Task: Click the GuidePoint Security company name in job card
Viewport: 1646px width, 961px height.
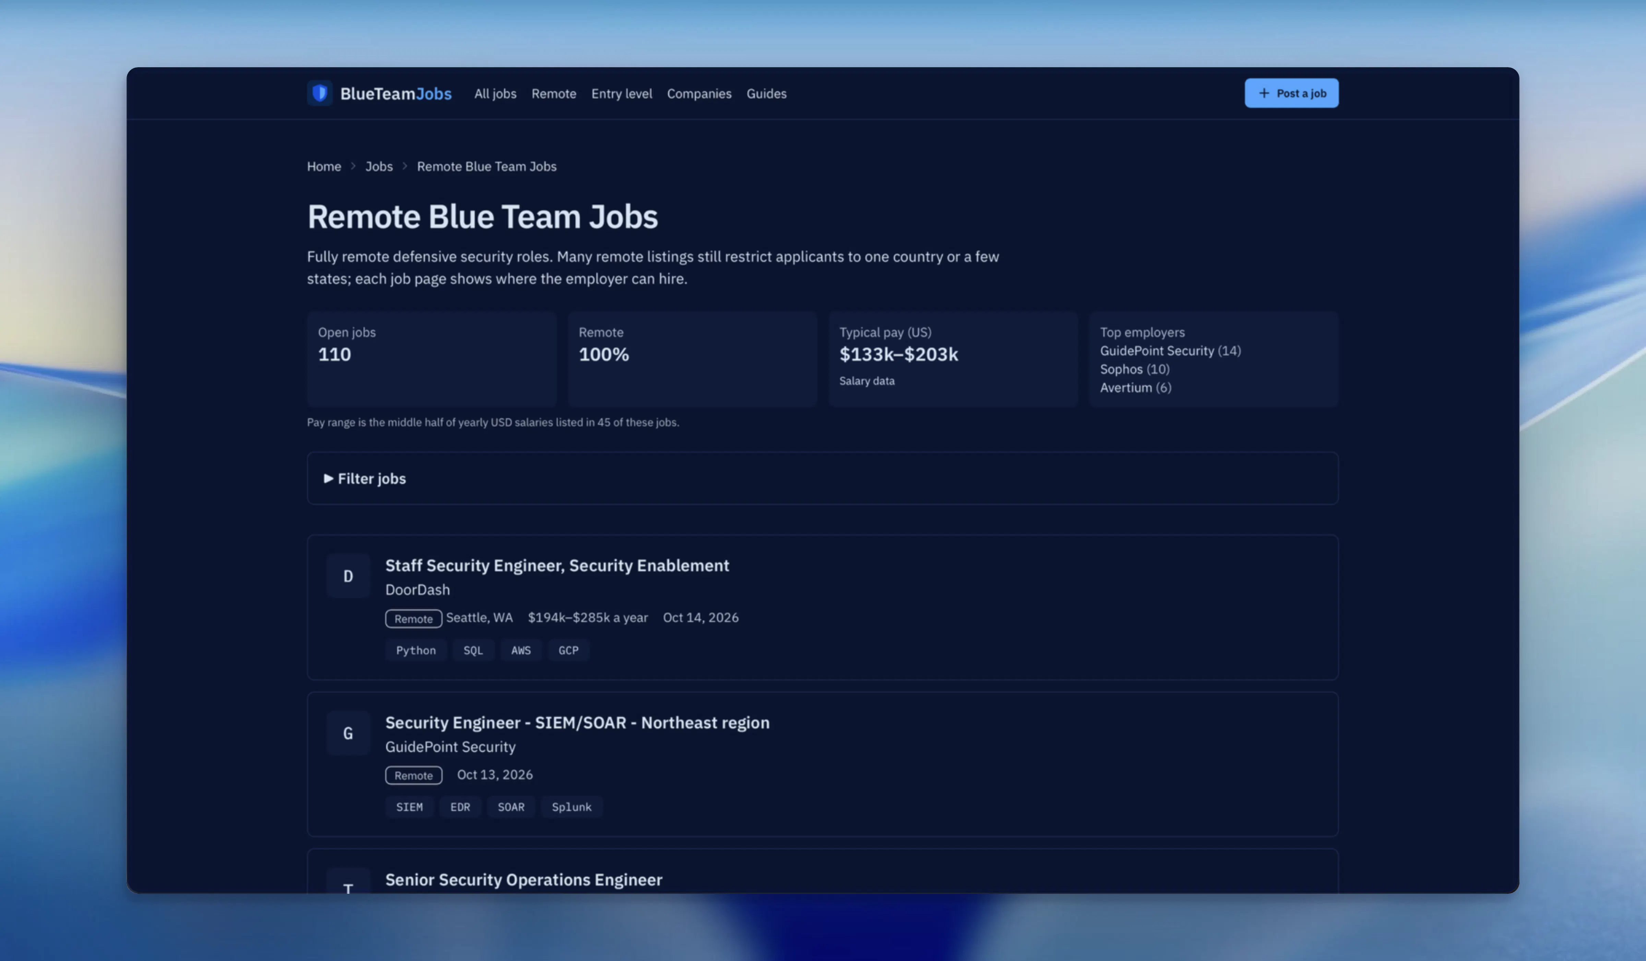Action: [x=450, y=747]
